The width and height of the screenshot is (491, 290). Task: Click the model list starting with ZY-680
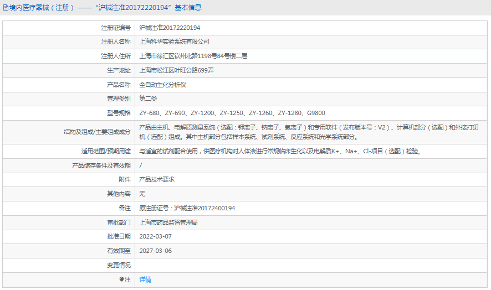[233, 113]
